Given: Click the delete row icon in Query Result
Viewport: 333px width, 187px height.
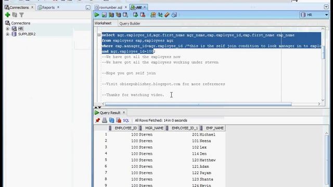Looking at the screenshot, I should pos(119,120).
